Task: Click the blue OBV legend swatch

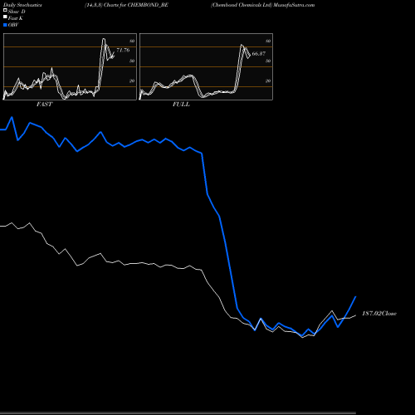Action: point(5,25)
